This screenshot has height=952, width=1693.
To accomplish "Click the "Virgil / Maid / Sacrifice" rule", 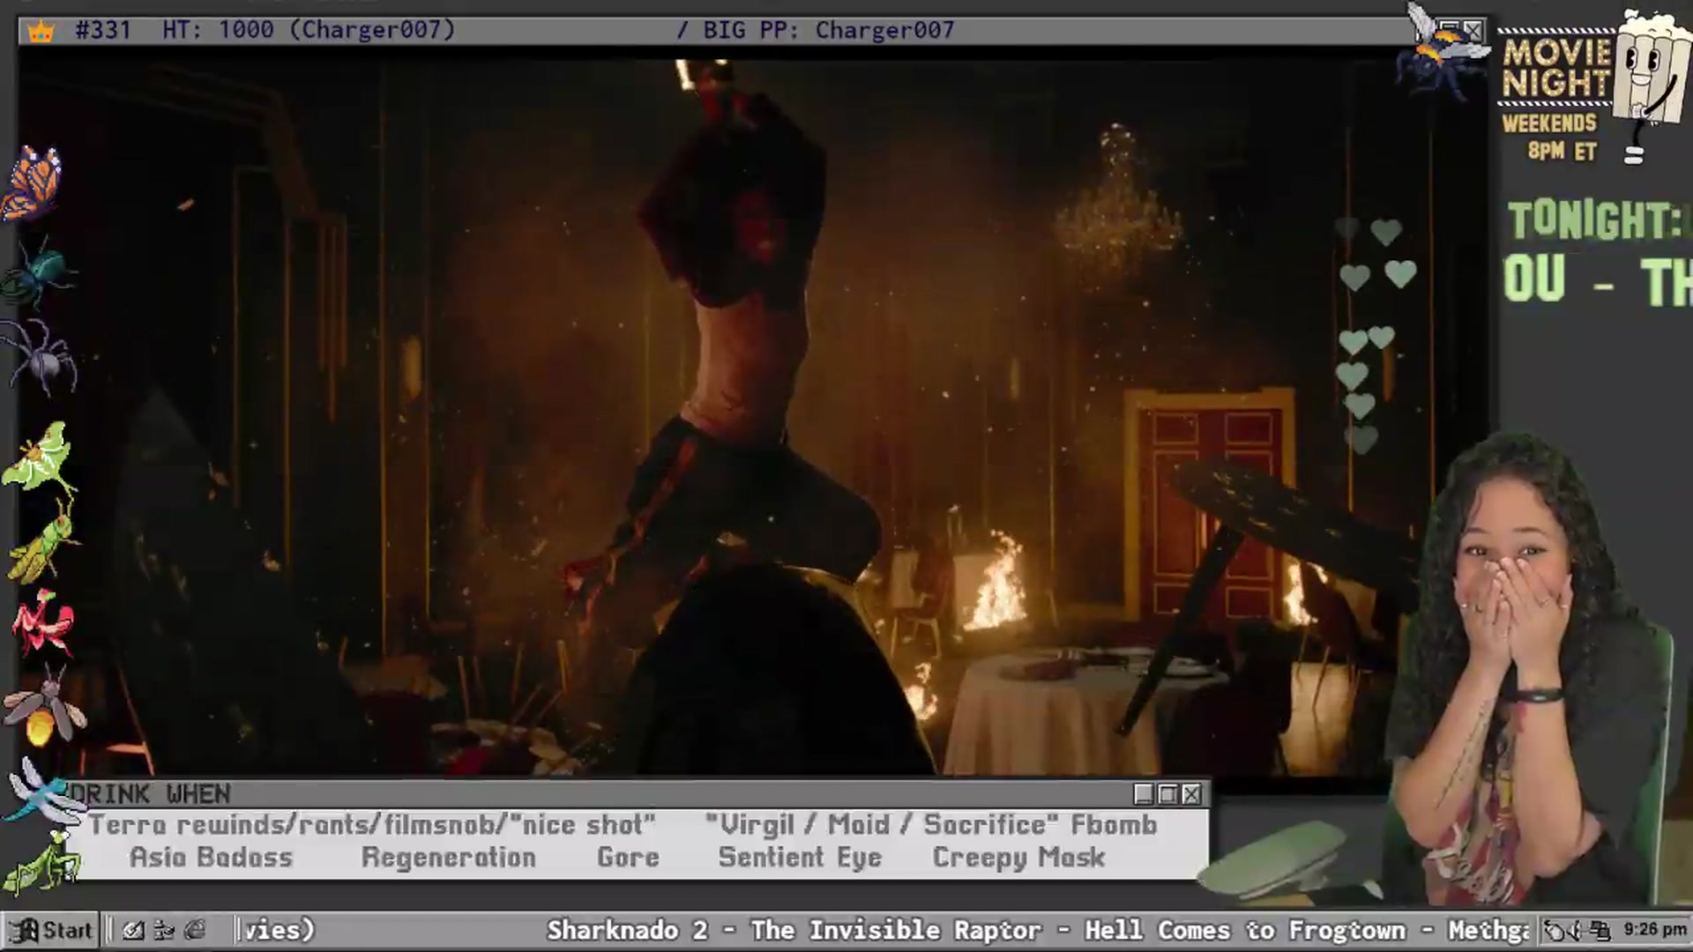I will [x=882, y=825].
